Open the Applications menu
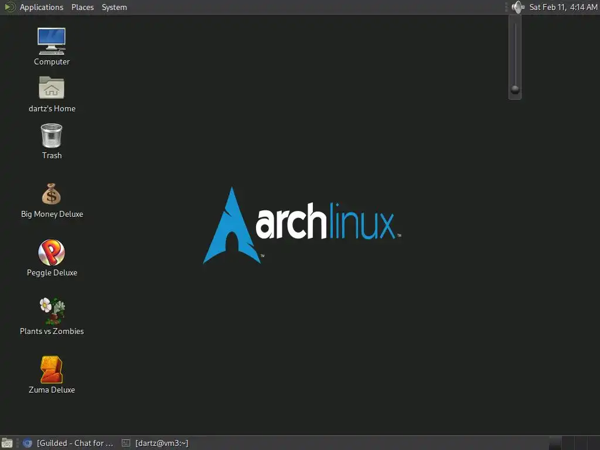The image size is (600, 450). coord(42,7)
